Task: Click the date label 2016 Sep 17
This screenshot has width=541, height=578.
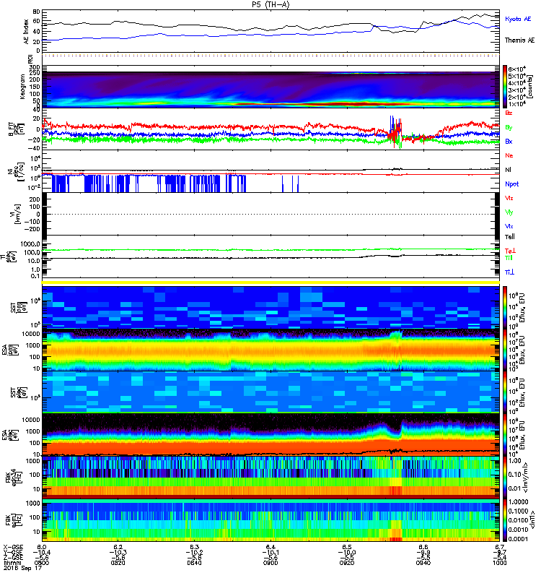Action: pyautogui.click(x=23, y=568)
